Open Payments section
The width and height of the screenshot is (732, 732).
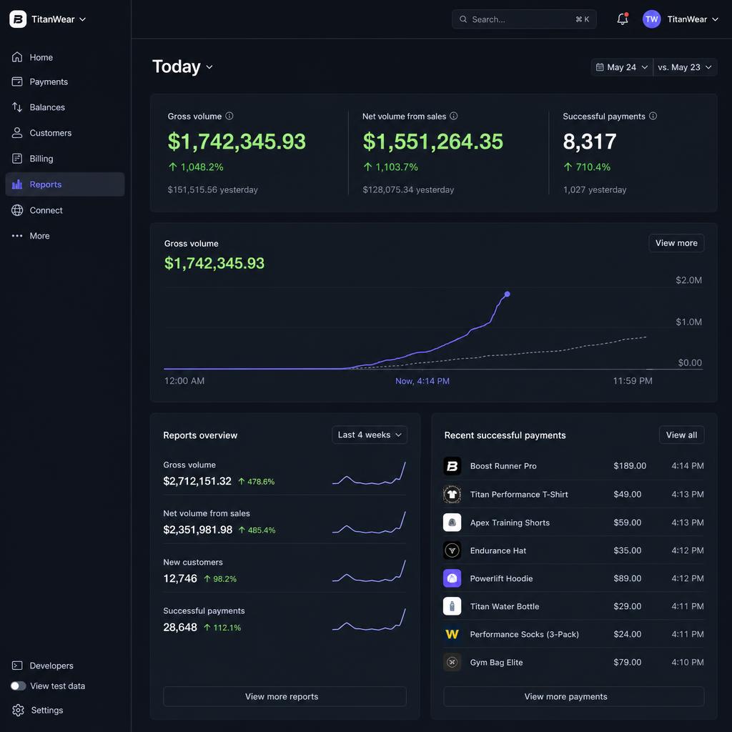pyautogui.click(x=65, y=81)
